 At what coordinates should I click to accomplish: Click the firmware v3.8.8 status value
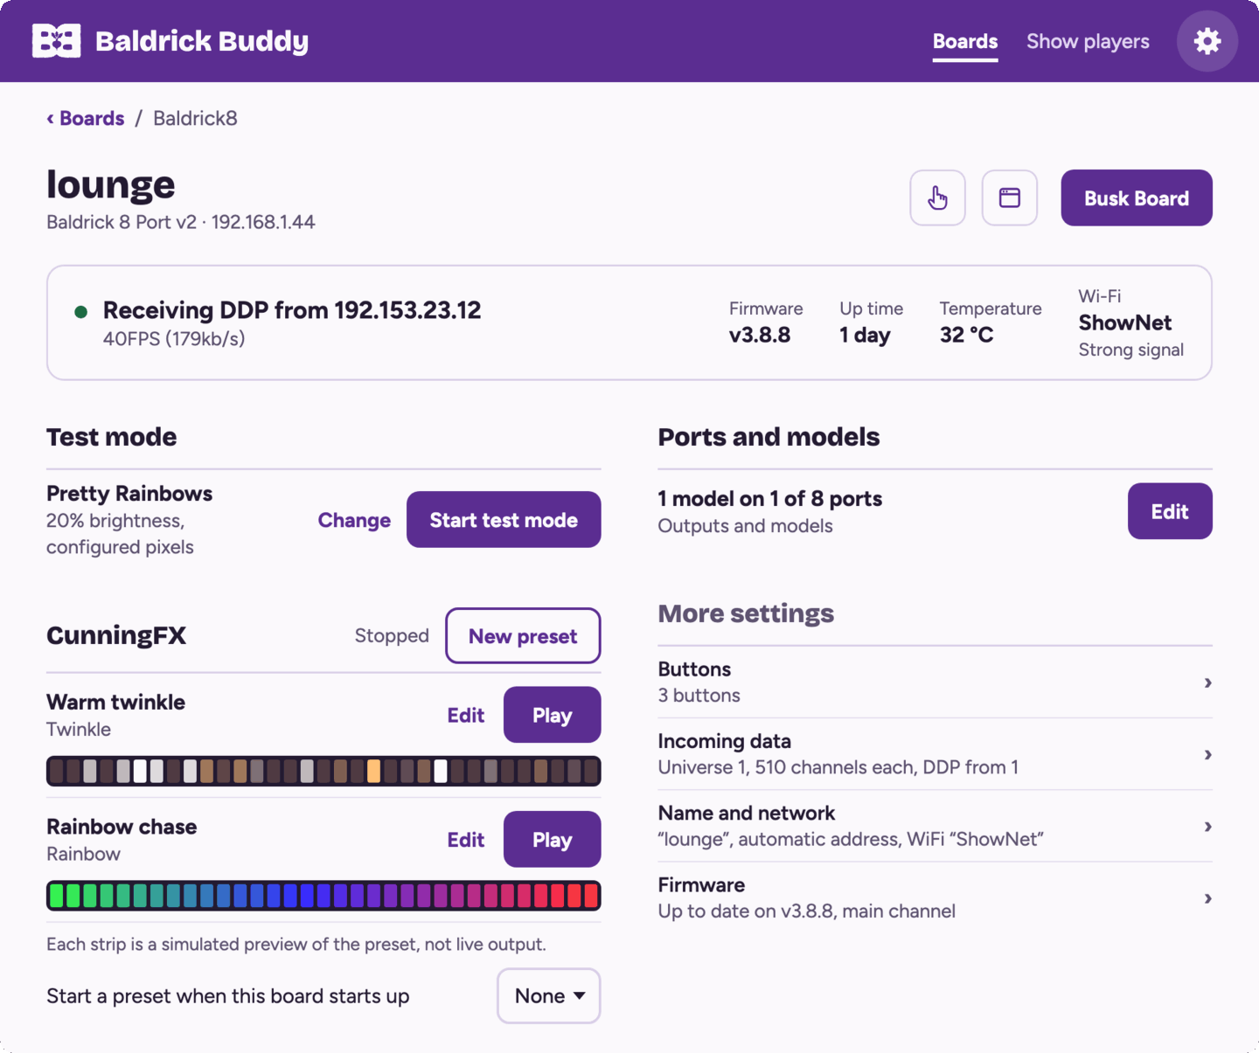[760, 335]
